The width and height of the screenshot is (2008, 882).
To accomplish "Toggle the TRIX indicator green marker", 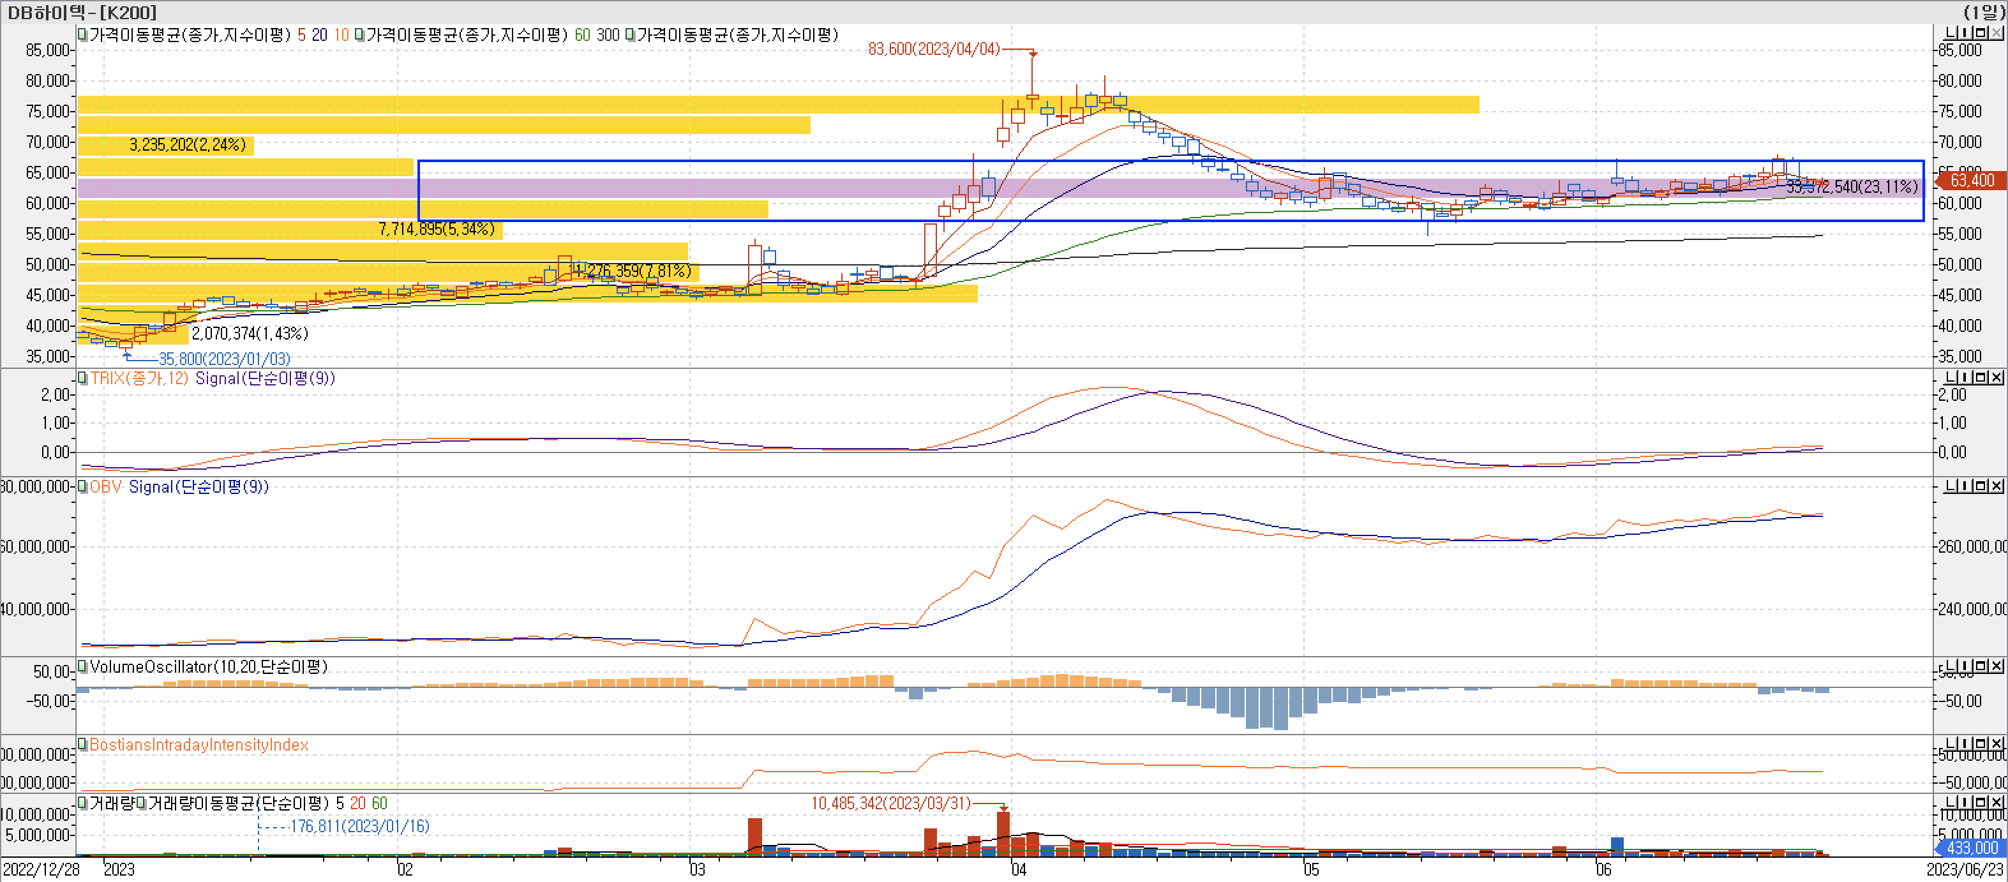I will pos(82,378).
